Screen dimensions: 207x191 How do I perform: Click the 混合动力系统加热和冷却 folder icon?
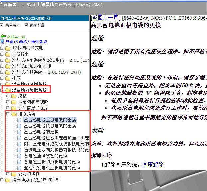pyautogui.click(x=8, y=180)
